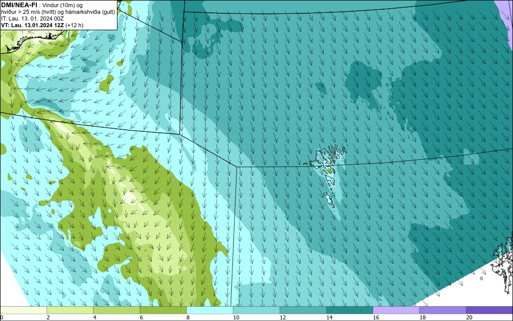Click the legend scale number 2
Screen dimensions: 513x321
(48, 317)
